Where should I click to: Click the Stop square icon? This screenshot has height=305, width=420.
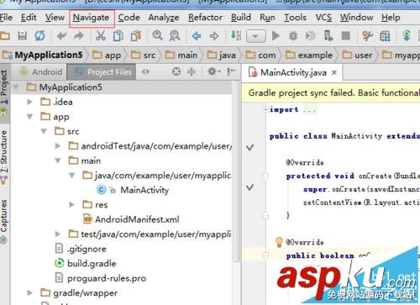pos(346,36)
